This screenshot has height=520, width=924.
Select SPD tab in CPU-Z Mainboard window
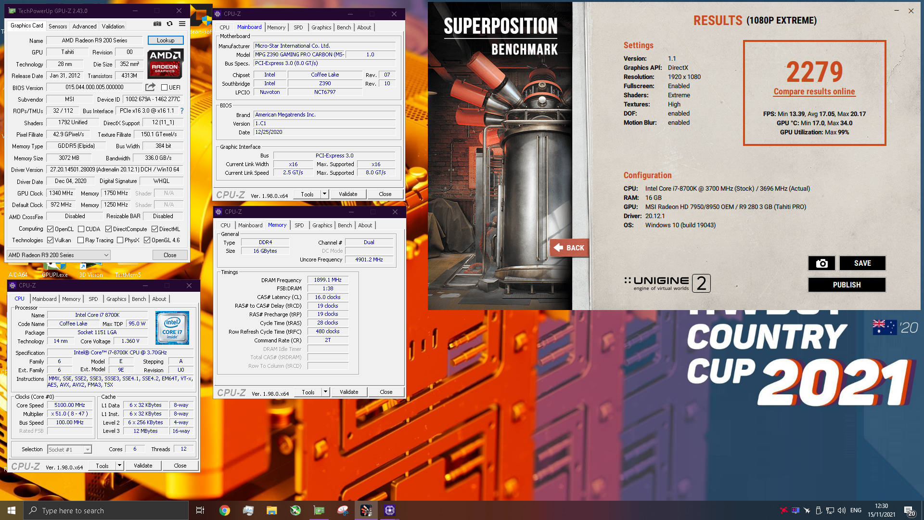(298, 27)
